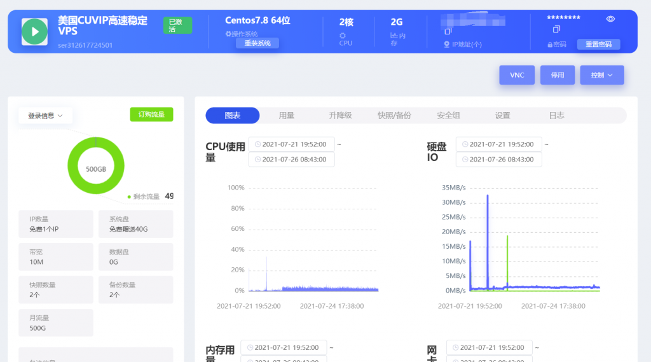
Task: Open the 安全组 tab
Action: (x=448, y=115)
